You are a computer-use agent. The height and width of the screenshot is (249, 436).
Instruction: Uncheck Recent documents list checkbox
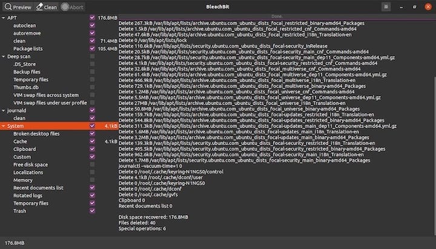click(92, 187)
